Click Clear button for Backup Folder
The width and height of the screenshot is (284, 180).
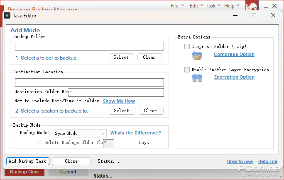pos(149,58)
